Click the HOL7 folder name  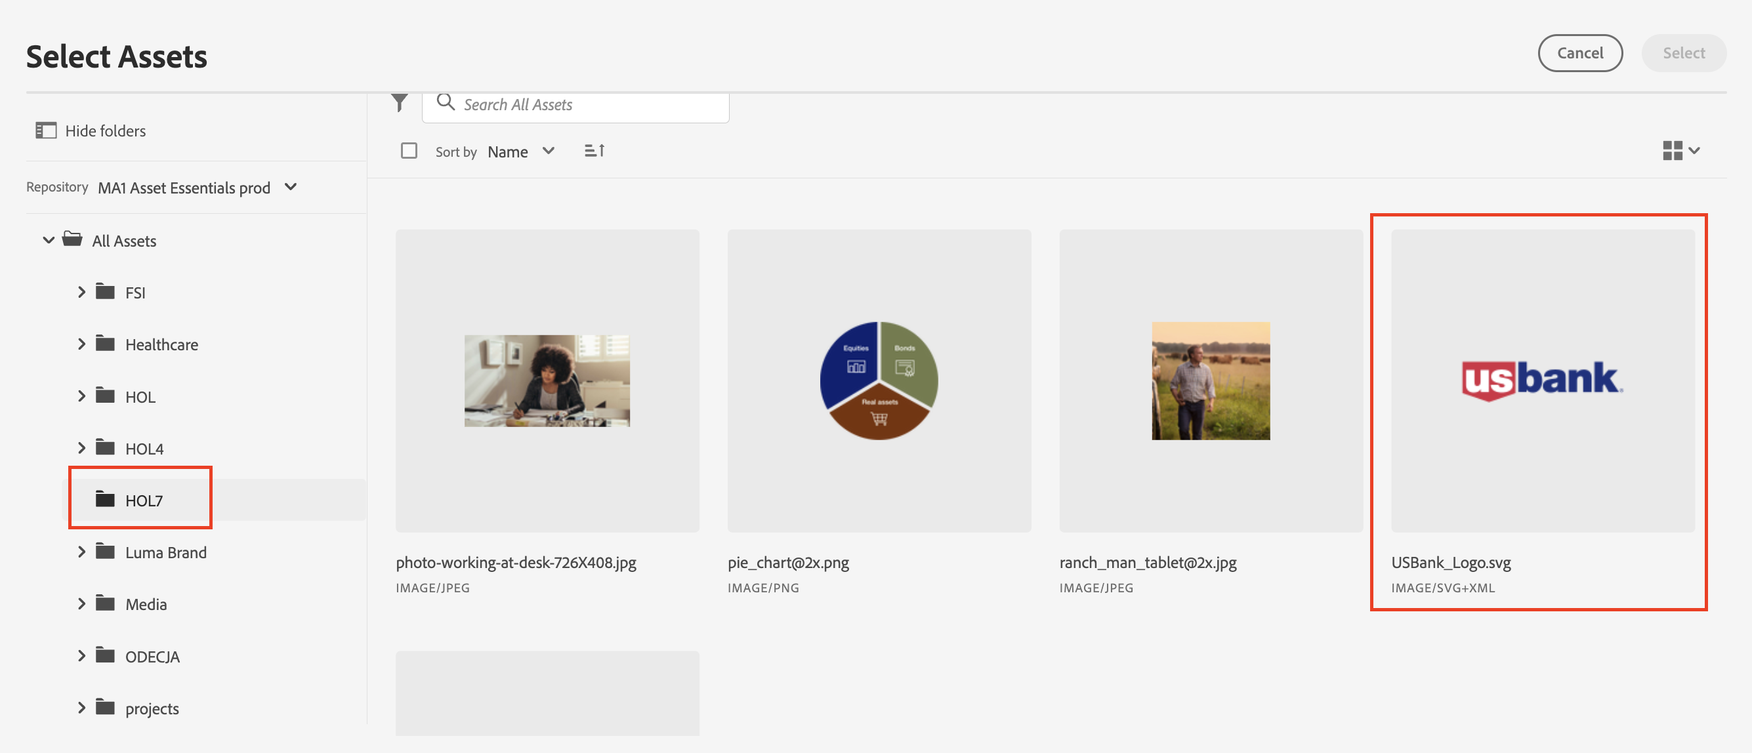point(144,501)
